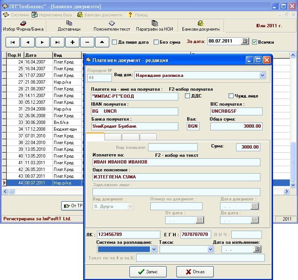Click the Нормативна база menu icon
Viewport: 298px width, 280px height.
pyautogui.click(x=35, y=15)
